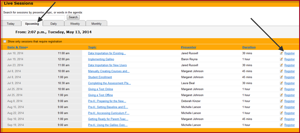300x133 pixels.
Task: Click the Search button
Action: (73, 17)
